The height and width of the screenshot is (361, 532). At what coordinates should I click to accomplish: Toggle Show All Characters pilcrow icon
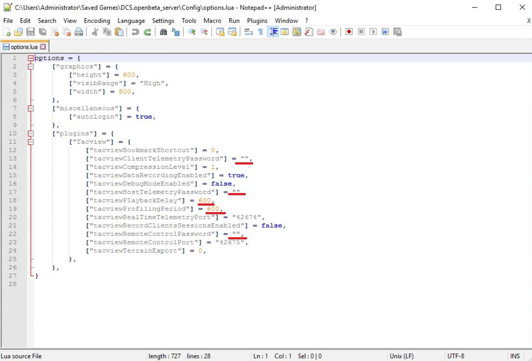pyautogui.click(x=260, y=32)
